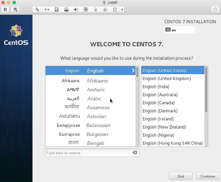This screenshot has height=182, width=221.
Task: Enter Unity view using top-right icon
Action: 215,9
